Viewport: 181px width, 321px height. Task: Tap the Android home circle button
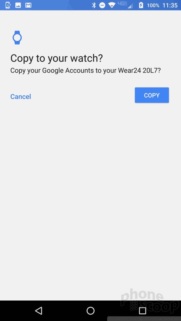[90, 311]
